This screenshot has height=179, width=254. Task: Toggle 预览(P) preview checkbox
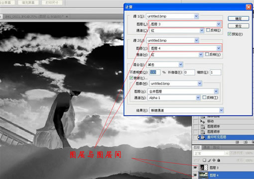pos(230,34)
